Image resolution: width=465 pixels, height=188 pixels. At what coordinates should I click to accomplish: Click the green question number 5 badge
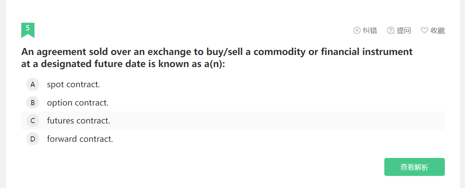click(x=28, y=29)
